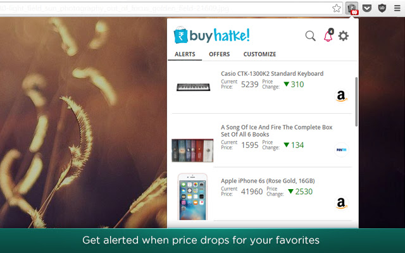Click the alerts list scrollbar

pyautogui.click(x=356, y=102)
